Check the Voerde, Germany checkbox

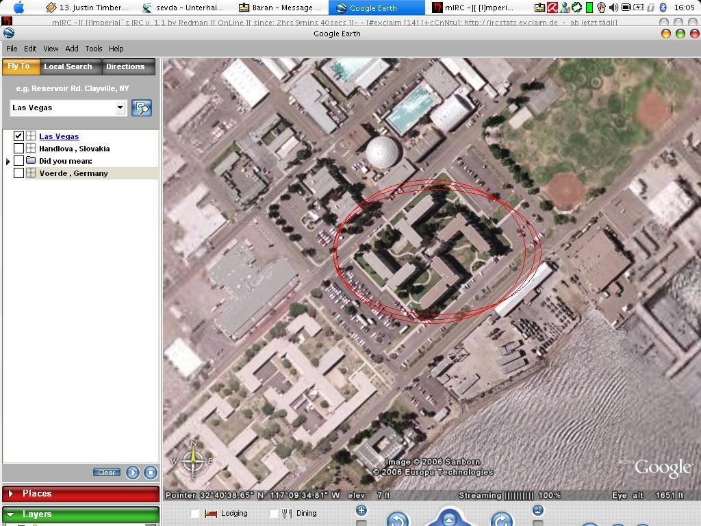(x=18, y=173)
